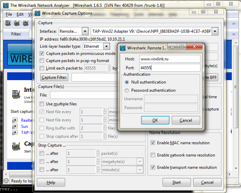Viewport: 241px width, 193px height.
Task: Toggle Capture packets in promiscuous mode
Action: tap(42, 54)
